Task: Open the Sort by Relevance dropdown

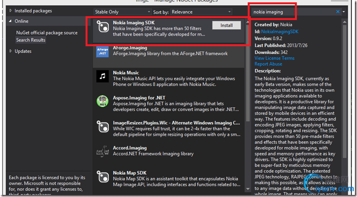Action: point(201,12)
